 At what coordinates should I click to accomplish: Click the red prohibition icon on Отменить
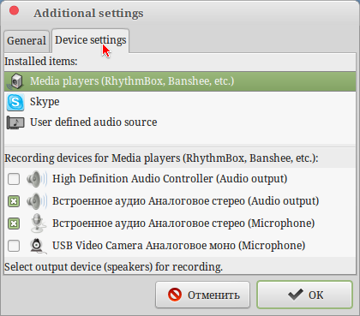coord(175,295)
